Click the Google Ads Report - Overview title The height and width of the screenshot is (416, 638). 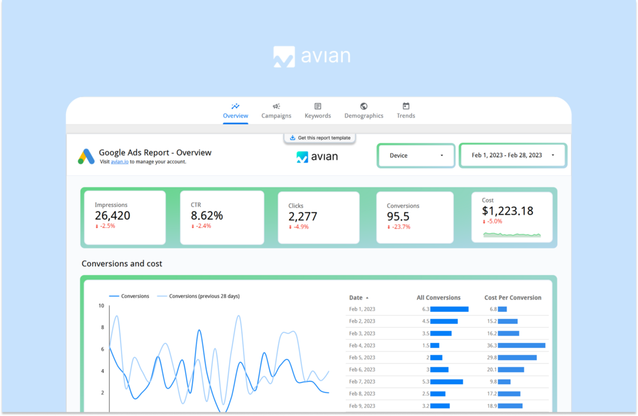(x=155, y=152)
